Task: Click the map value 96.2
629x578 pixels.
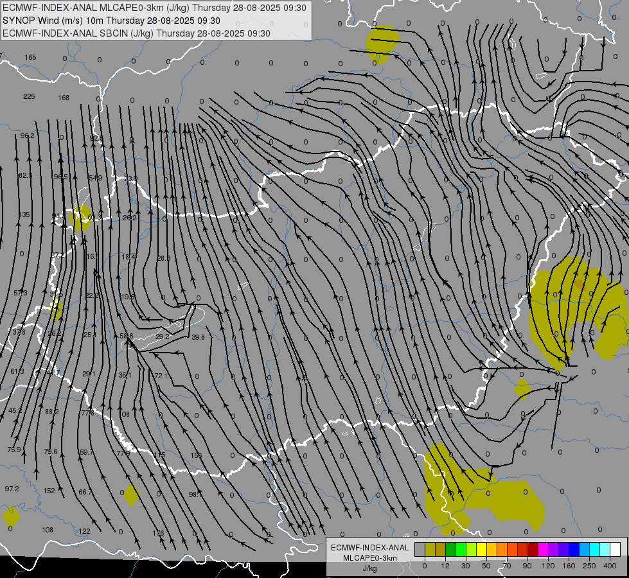Action: [x=27, y=136]
